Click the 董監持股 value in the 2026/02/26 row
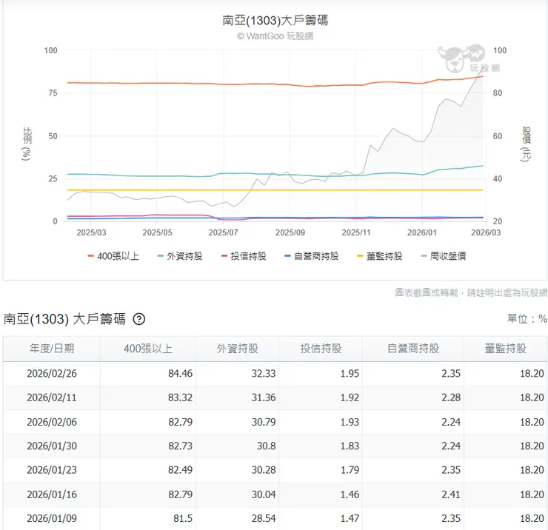 coord(532,374)
